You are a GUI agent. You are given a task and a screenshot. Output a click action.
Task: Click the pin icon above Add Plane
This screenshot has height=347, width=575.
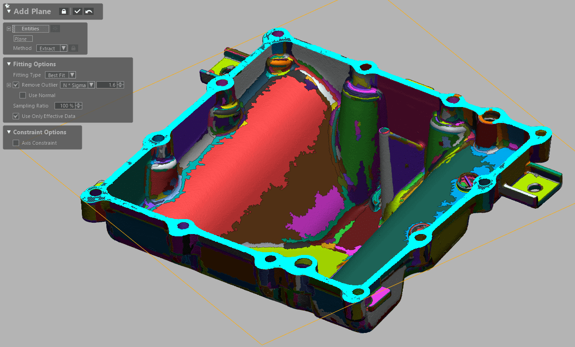pyautogui.click(x=7, y=5)
